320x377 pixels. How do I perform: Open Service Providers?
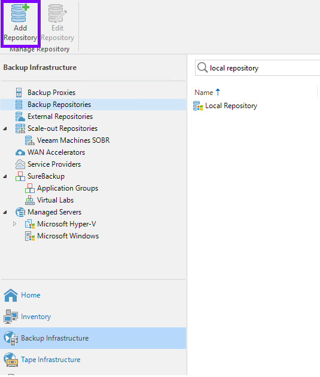point(54,164)
